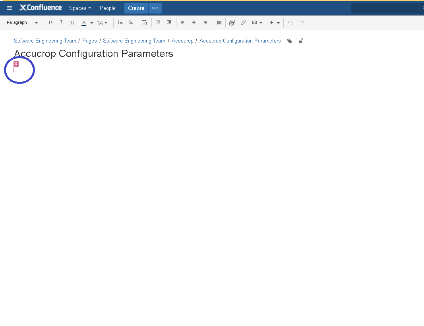Toggle underline formatting

pyautogui.click(x=72, y=22)
